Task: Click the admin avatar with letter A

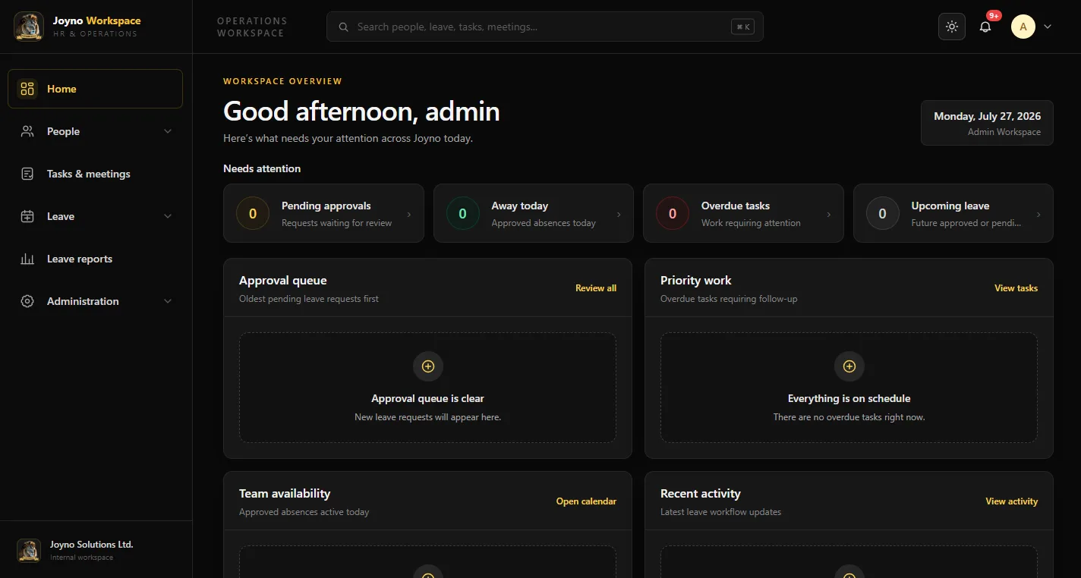Action: point(1023,27)
